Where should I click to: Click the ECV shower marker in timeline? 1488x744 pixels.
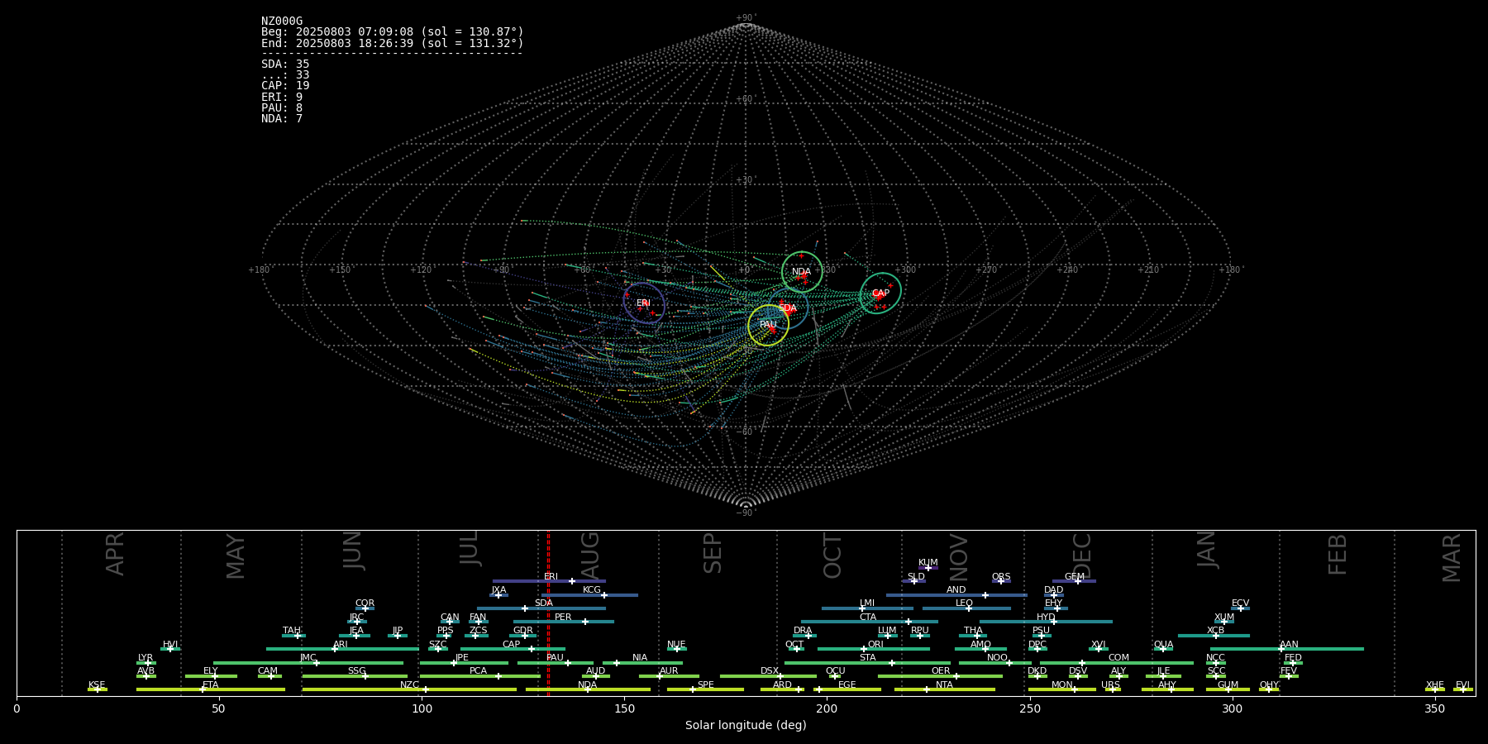coord(1240,608)
